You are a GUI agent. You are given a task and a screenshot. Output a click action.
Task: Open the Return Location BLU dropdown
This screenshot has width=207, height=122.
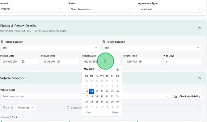coord(152,48)
